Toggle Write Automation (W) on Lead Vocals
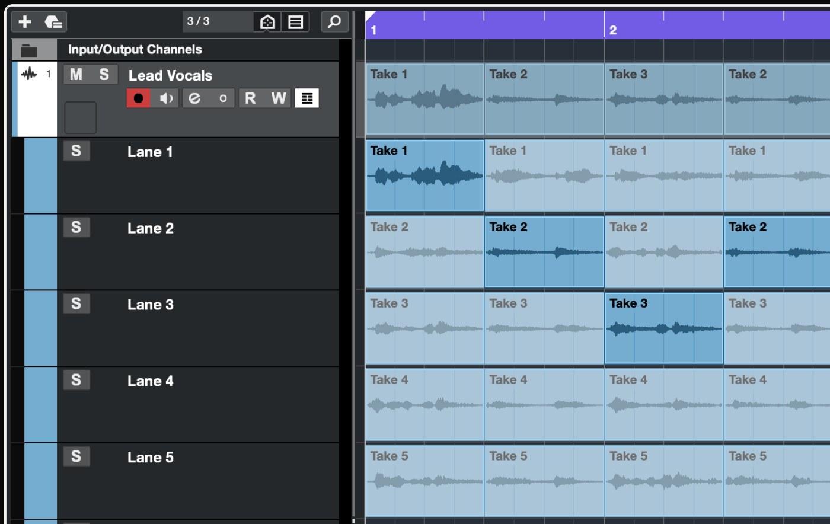Viewport: 830px width, 524px height. [x=279, y=98]
